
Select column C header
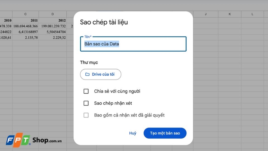26,14
